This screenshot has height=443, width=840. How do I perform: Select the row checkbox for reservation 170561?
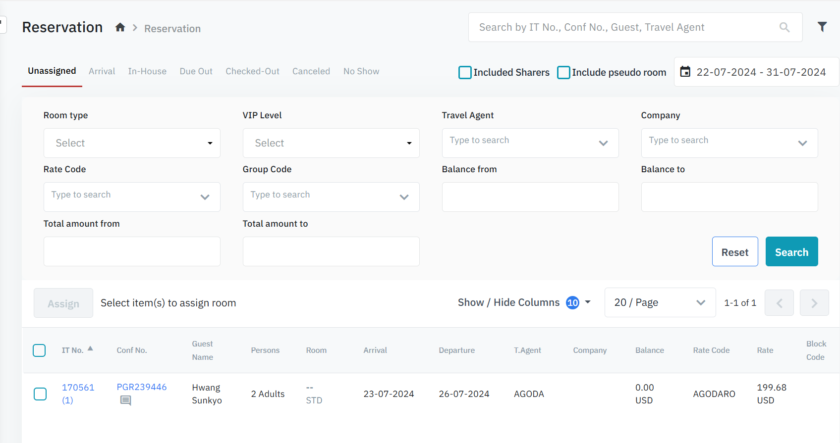click(40, 394)
